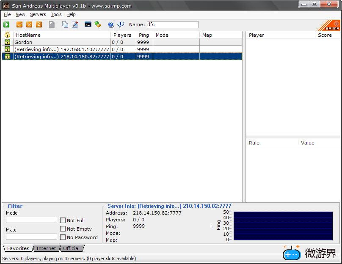342x264 pixels.
Task: Click the Copy Server Info icon
Action: click(65, 24)
